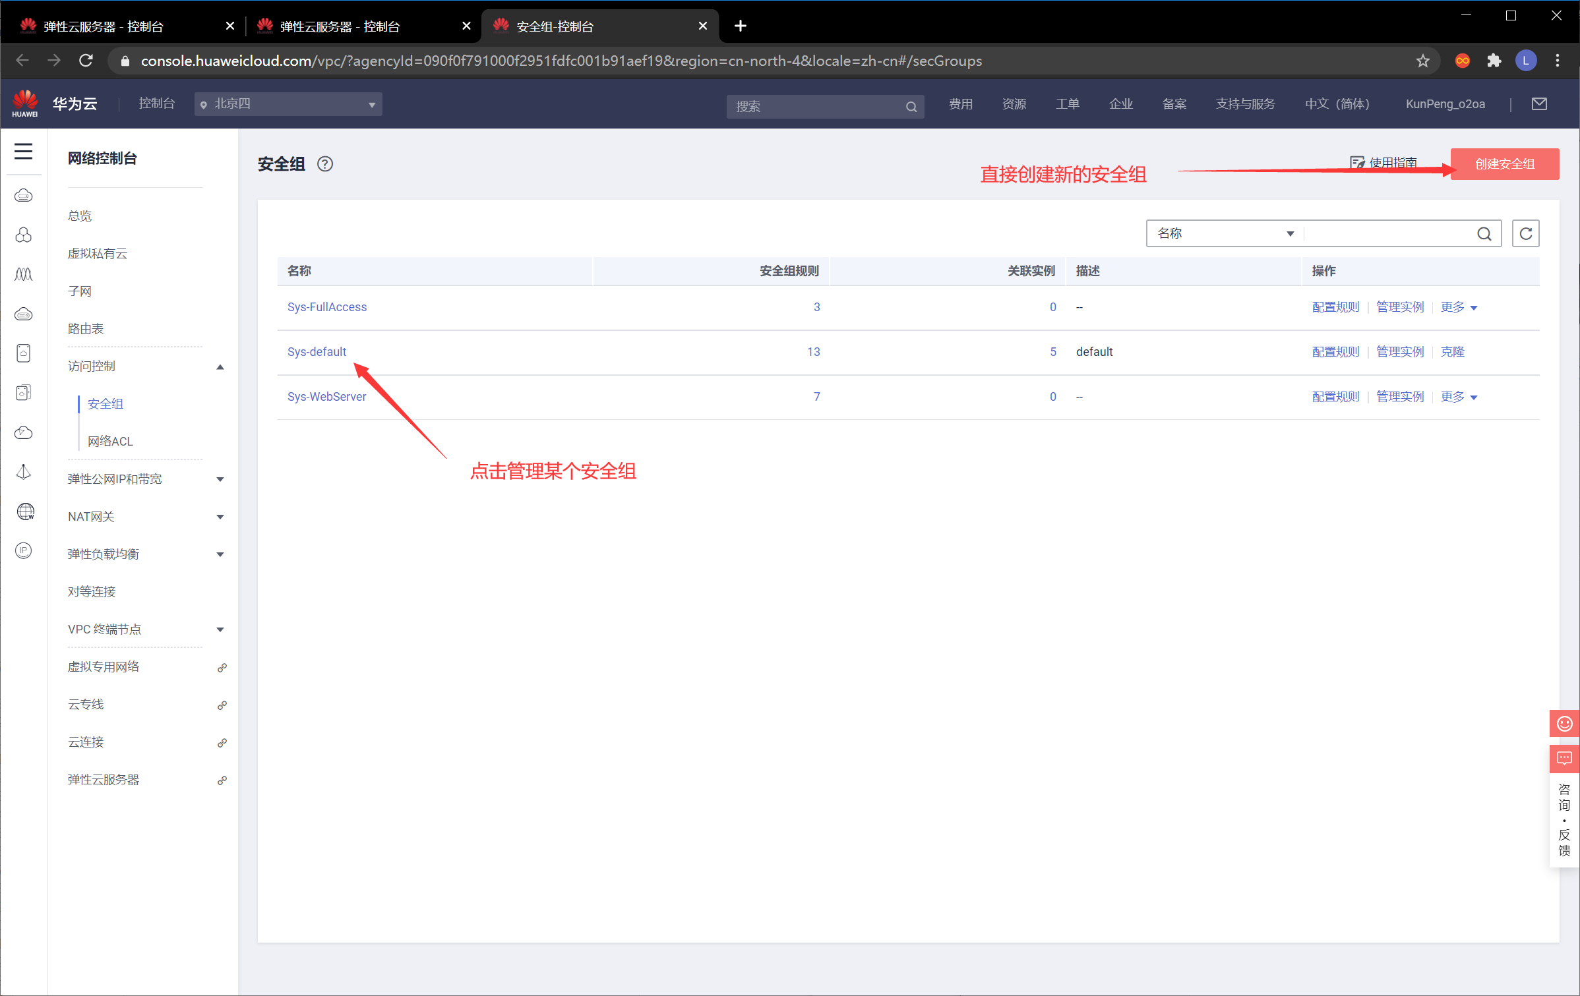Open the chat consultation widget icon

click(1564, 759)
